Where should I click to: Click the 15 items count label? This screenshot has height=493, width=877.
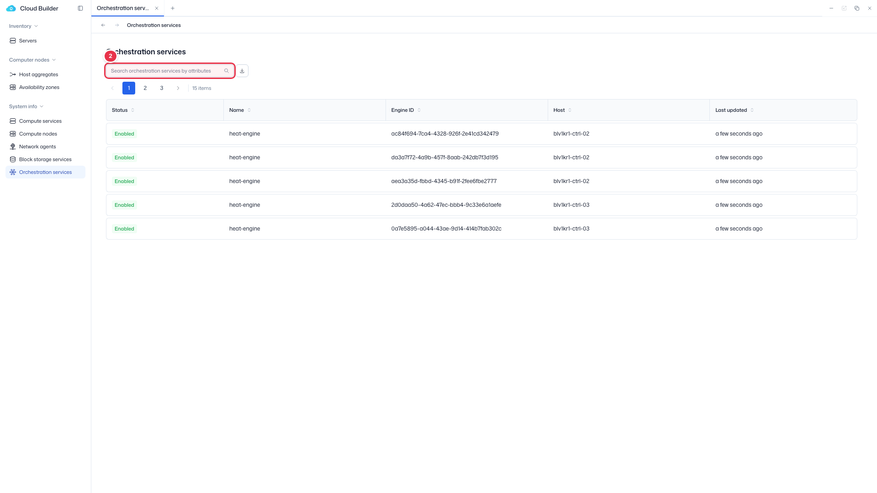click(x=202, y=88)
